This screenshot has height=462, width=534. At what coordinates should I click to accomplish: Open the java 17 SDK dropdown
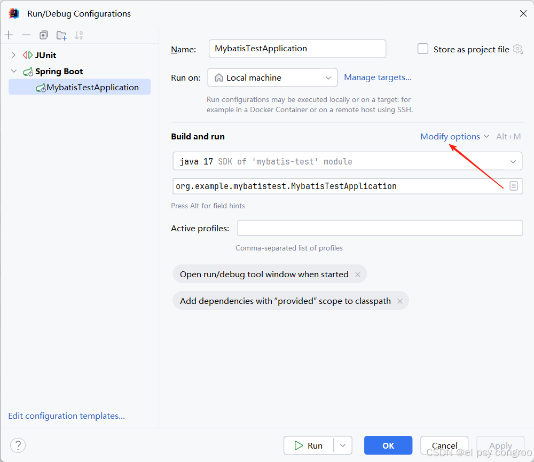(348, 161)
